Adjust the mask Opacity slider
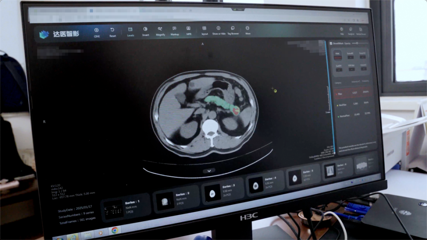 tap(360, 43)
